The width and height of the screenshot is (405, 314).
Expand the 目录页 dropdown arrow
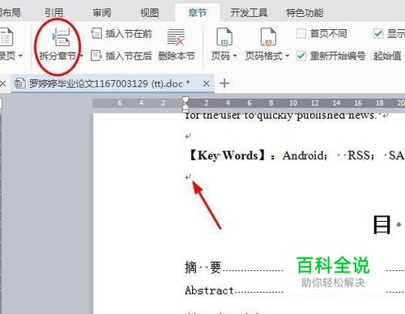20,56
